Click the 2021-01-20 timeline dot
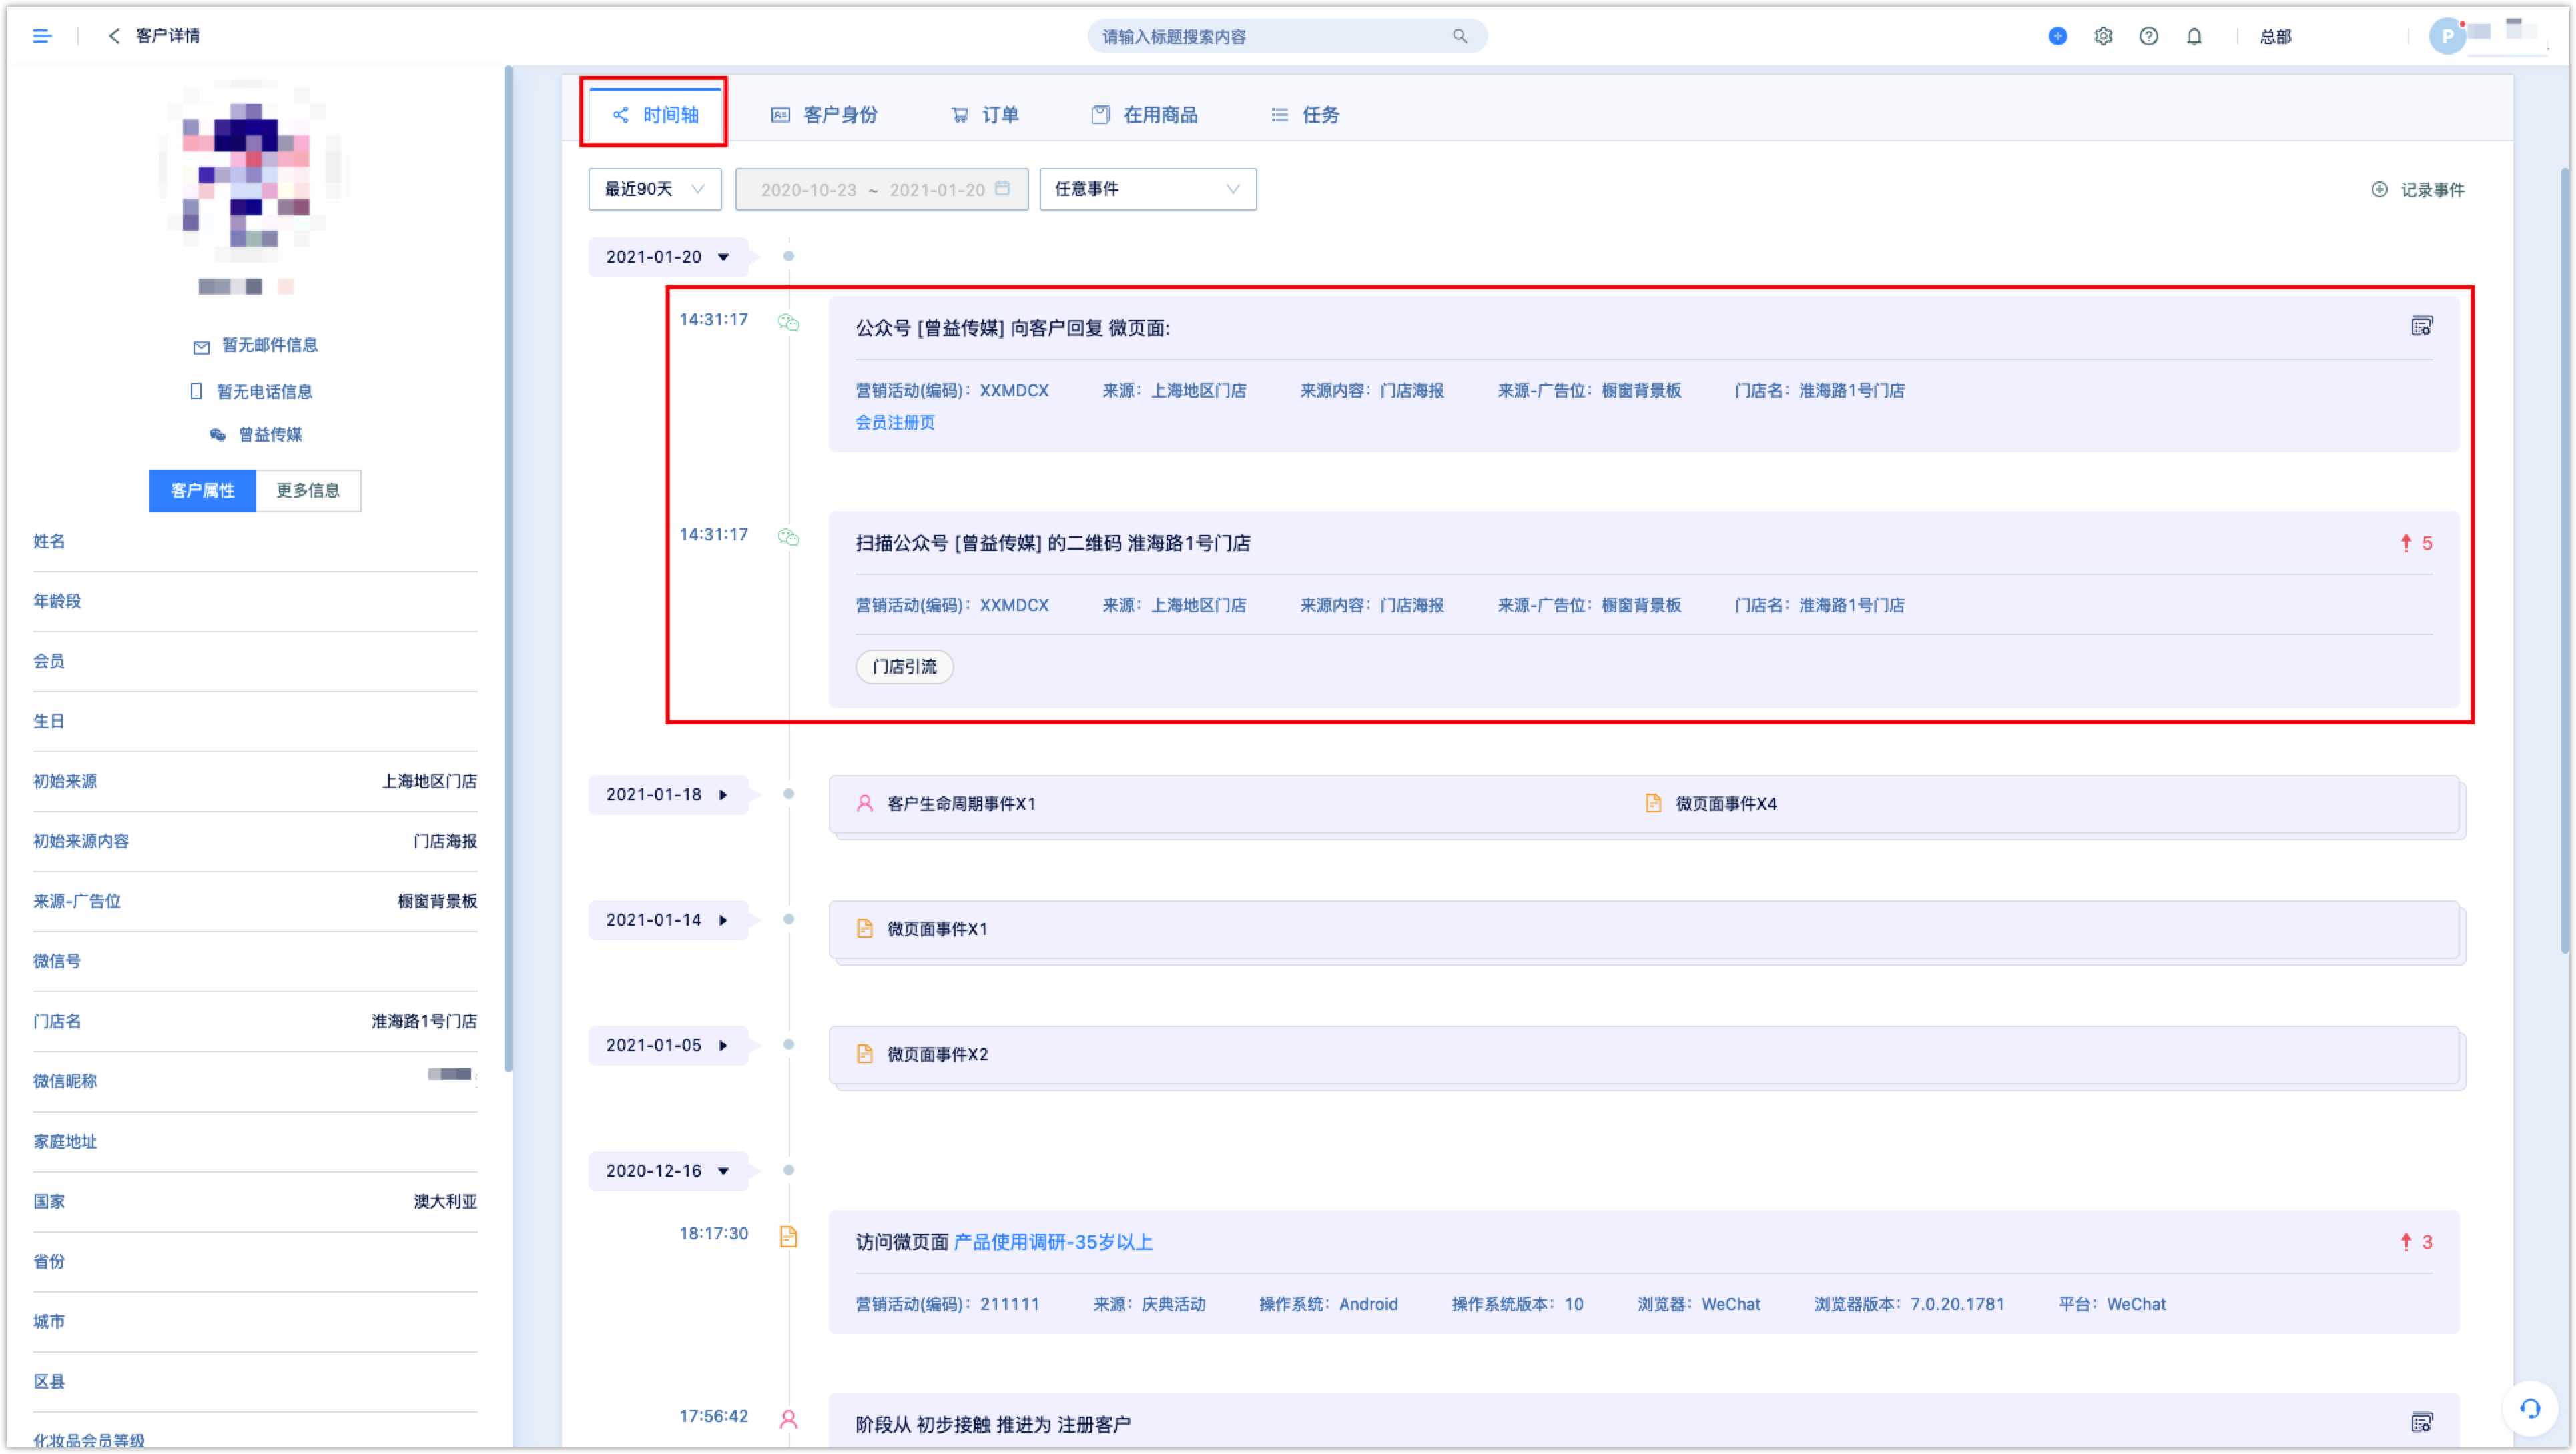Viewport: 2576px width, 1454px height. coord(788,257)
